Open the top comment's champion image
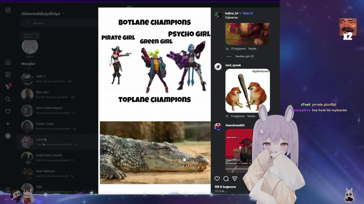The image size is (364, 204). pos(247,34)
